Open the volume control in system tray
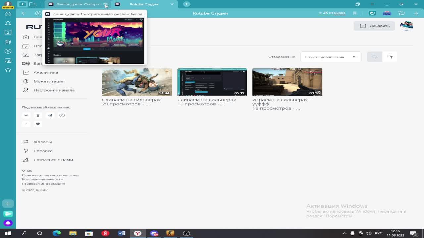The image size is (424, 238). [369, 233]
